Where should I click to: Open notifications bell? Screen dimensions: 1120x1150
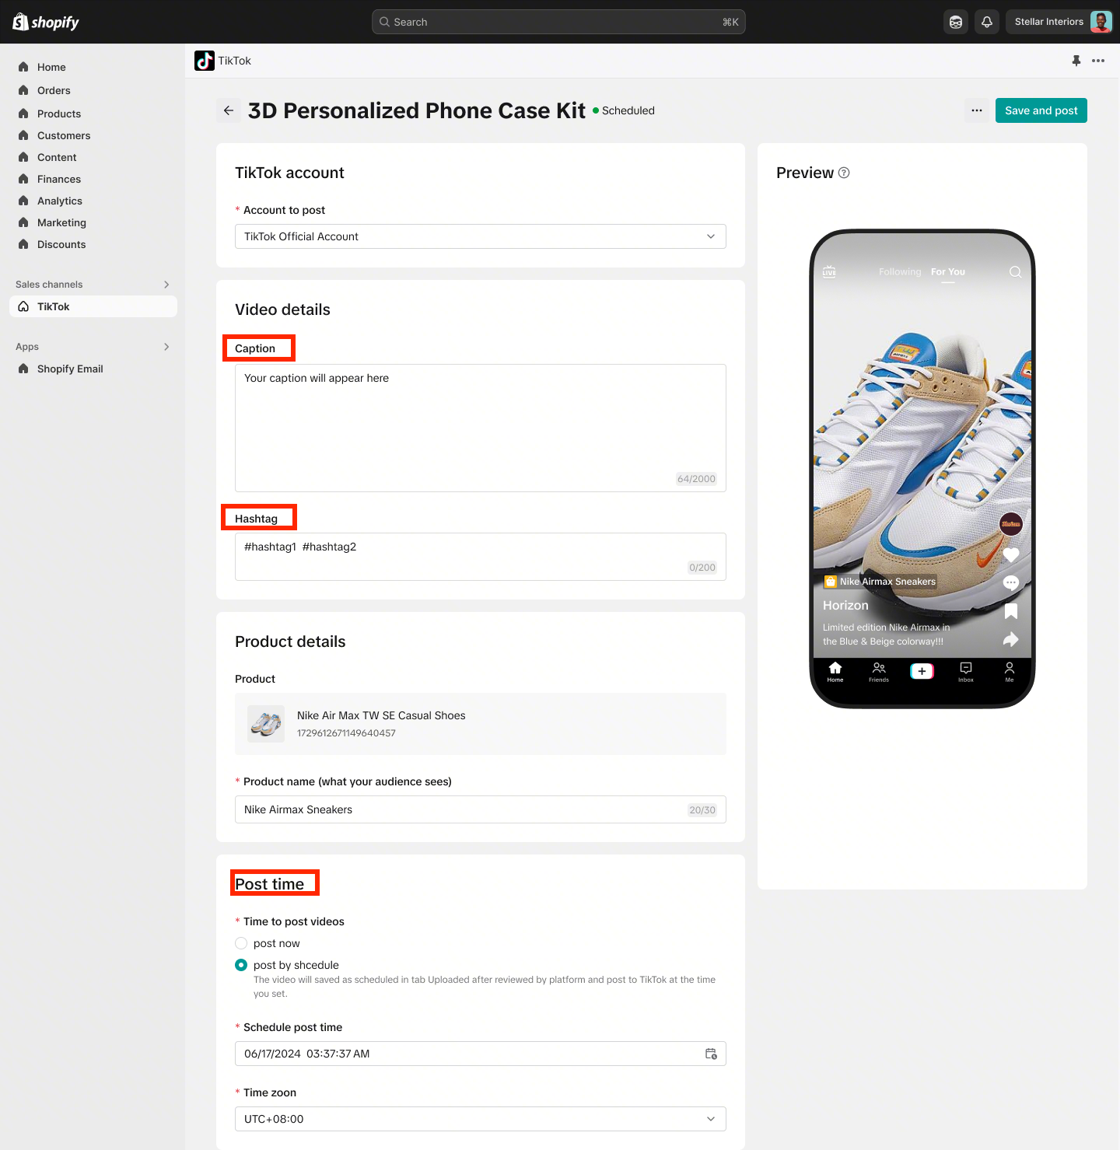(987, 22)
